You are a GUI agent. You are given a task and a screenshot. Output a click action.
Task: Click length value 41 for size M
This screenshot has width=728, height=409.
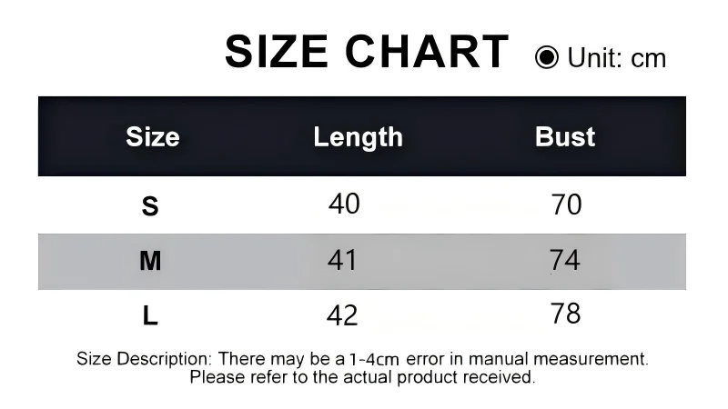pyautogui.click(x=342, y=260)
